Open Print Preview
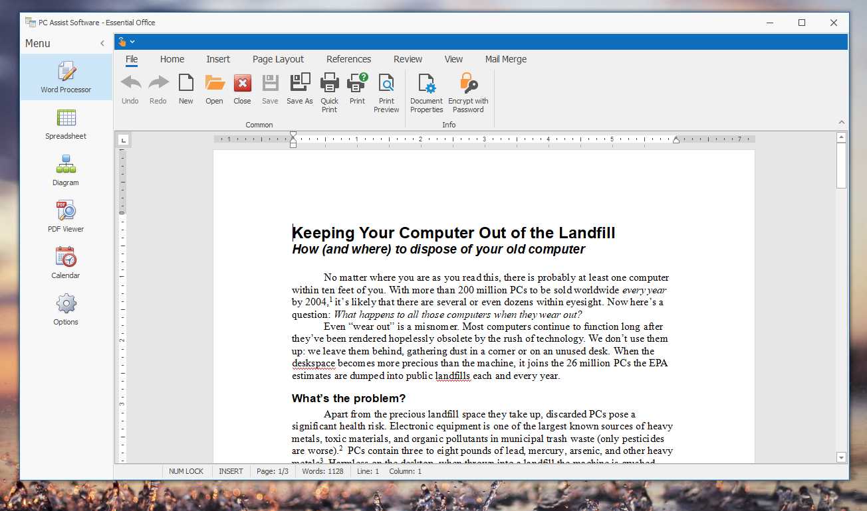 point(386,93)
